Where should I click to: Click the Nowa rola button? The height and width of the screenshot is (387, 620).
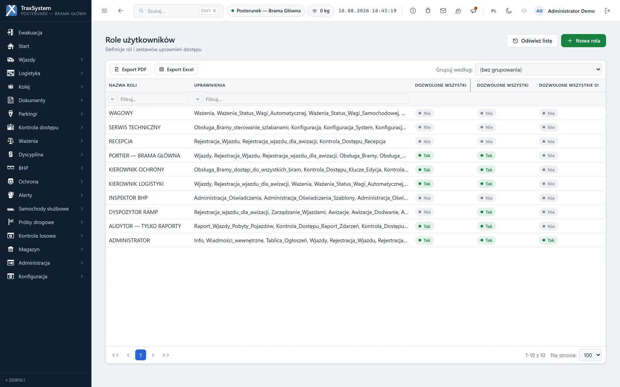point(583,41)
